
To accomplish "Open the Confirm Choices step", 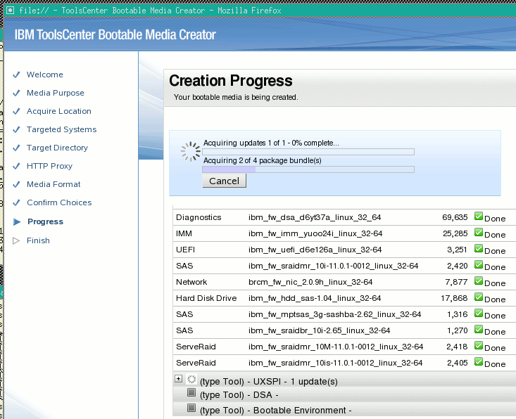I will [x=59, y=202].
